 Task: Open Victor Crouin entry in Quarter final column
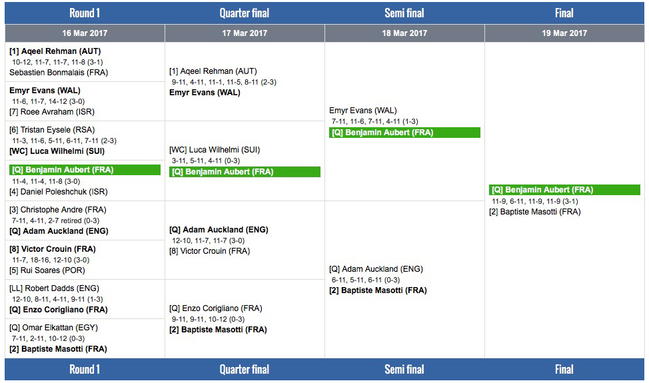point(210,251)
